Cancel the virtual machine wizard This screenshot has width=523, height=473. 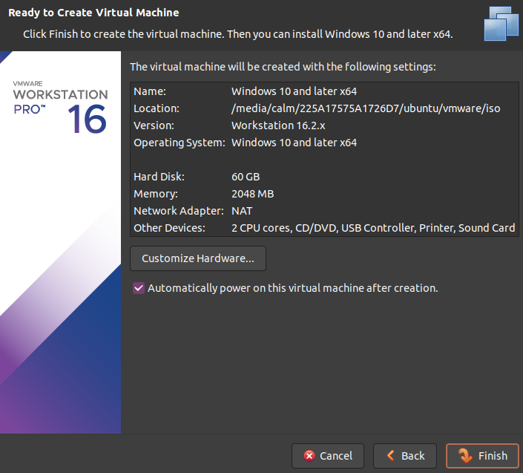coord(328,456)
